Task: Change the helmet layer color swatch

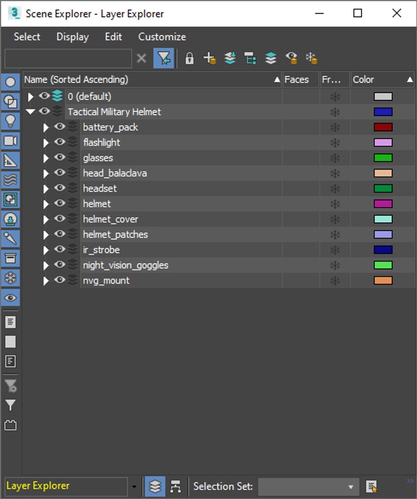Action: click(383, 204)
